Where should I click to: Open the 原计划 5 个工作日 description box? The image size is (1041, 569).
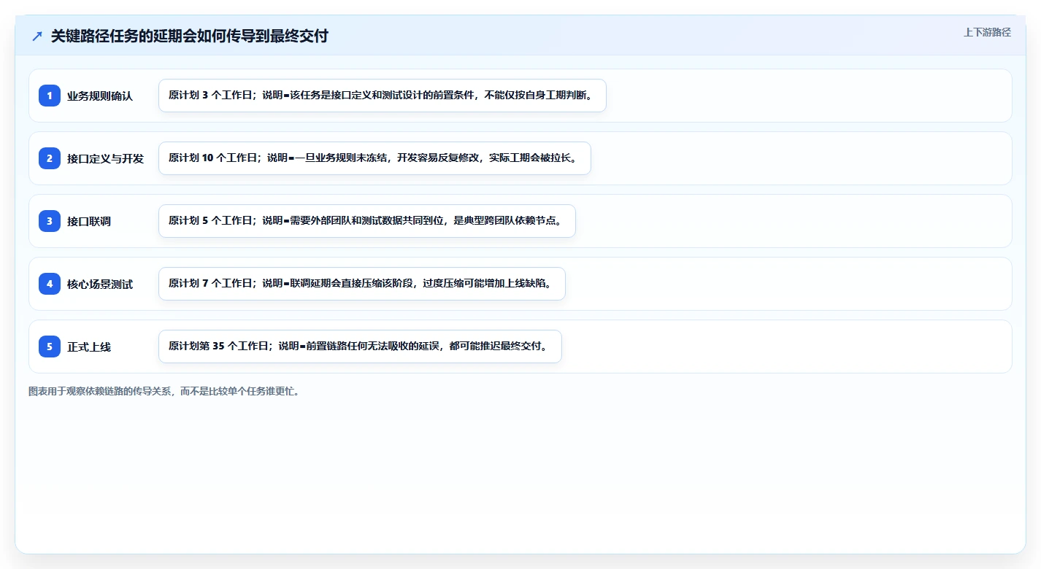tap(367, 221)
